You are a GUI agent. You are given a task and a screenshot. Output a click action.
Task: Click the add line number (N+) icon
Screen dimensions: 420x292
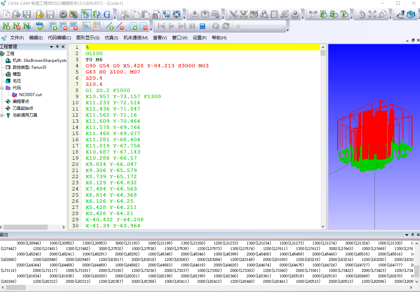click(x=6, y=26)
